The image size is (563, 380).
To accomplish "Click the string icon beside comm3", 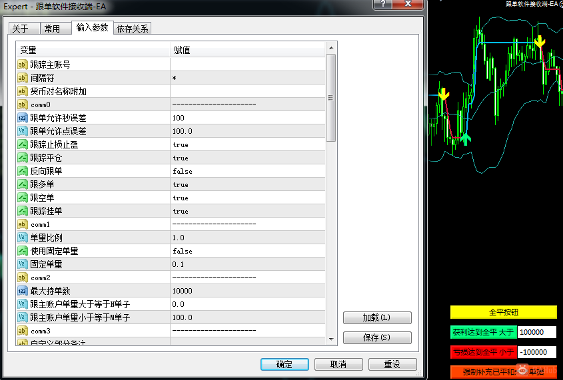I will (23, 331).
